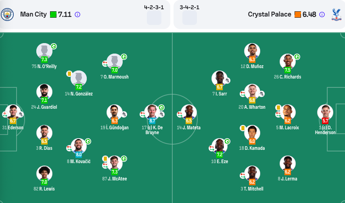Click the Man City 4-2-3-1 formation label

click(154, 7)
